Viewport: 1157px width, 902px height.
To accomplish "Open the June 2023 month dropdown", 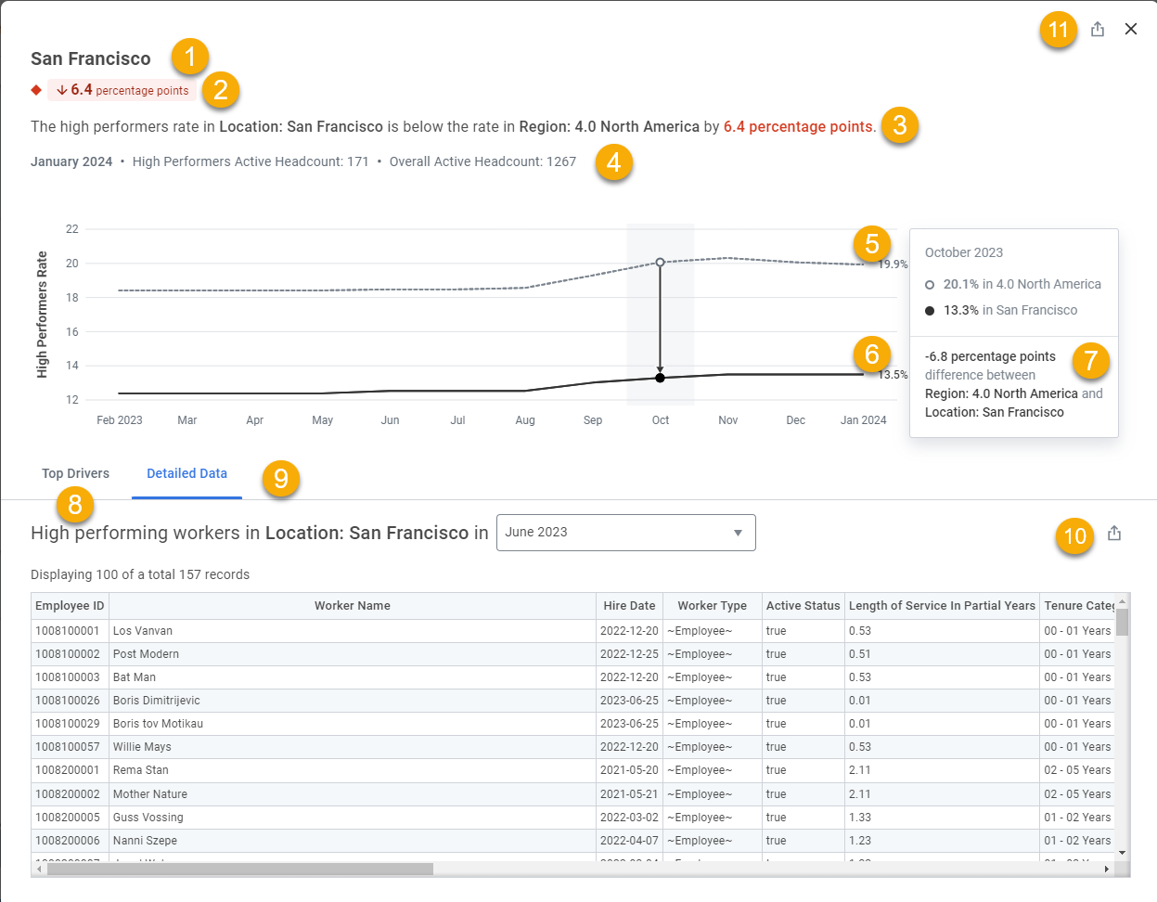I will pos(626,533).
